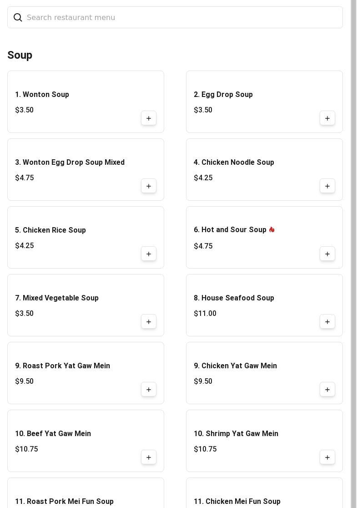Add Shrimp Yat Gaw Mein to order

[327, 457]
